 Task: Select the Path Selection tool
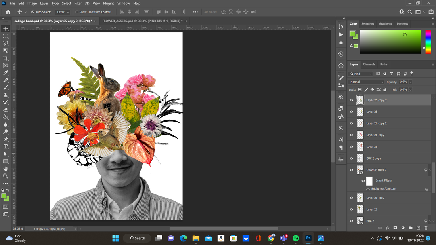5,154
